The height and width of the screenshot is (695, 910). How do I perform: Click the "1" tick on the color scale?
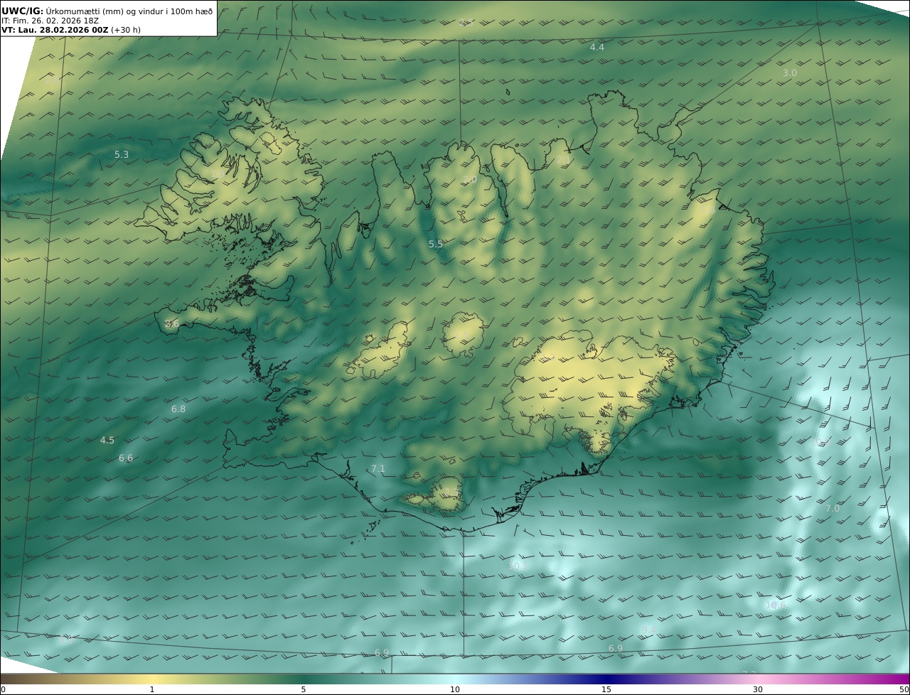[151, 689]
